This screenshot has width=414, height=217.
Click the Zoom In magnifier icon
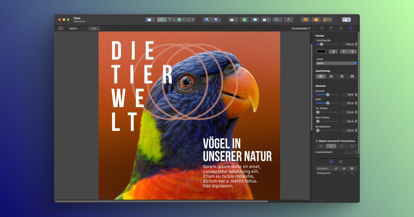tap(216, 20)
